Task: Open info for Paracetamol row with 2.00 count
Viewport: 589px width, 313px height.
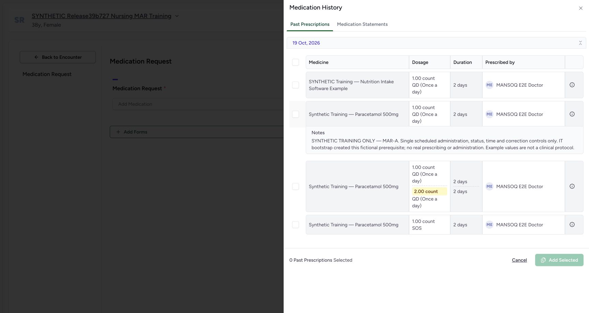Action: tap(572, 186)
